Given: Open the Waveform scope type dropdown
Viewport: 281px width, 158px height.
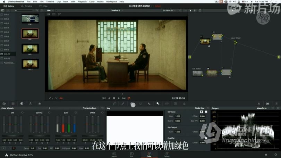Looking at the screenshot, I should click(263, 108).
